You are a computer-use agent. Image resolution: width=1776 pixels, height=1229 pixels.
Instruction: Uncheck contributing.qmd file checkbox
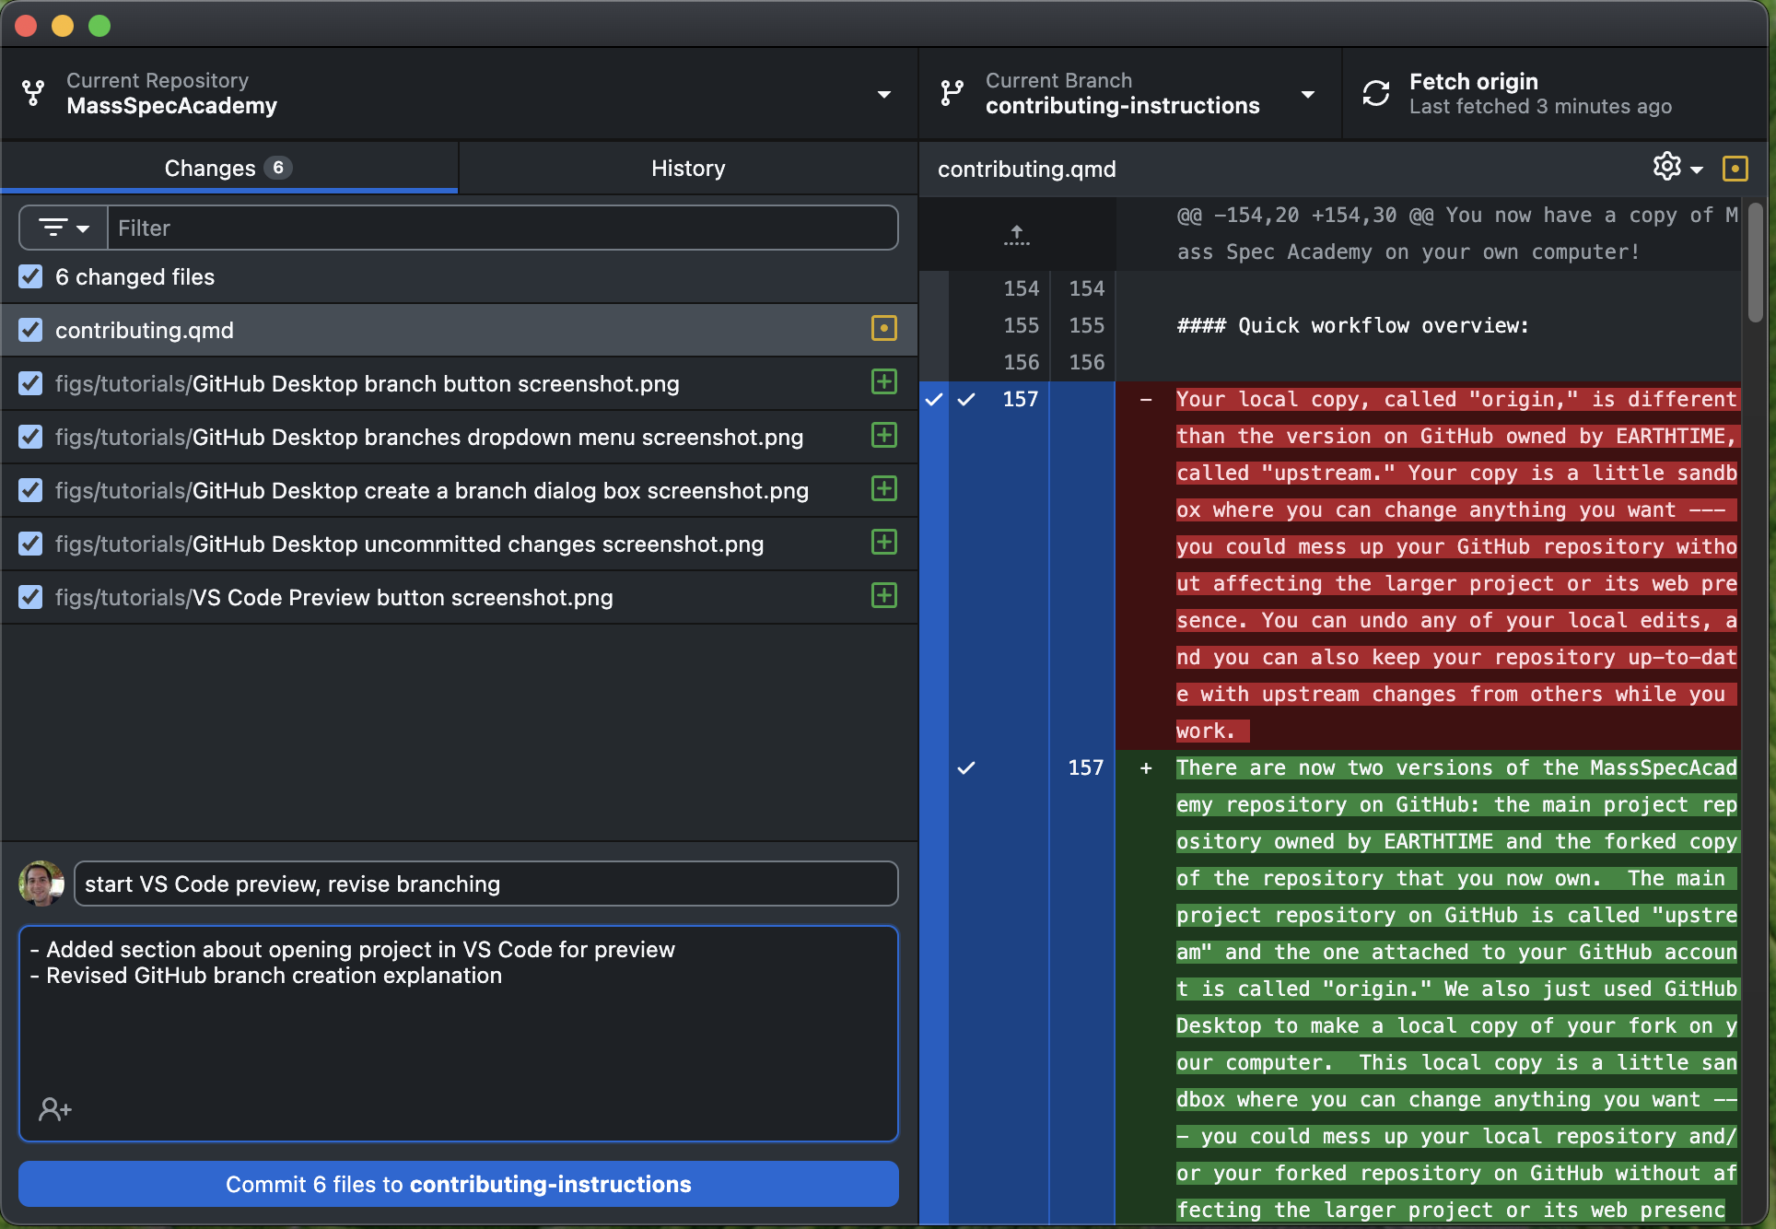click(x=30, y=330)
